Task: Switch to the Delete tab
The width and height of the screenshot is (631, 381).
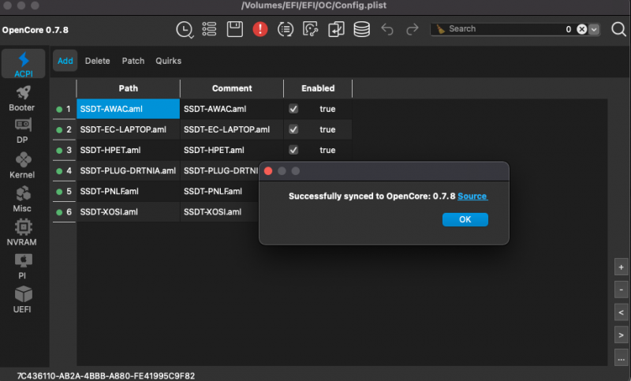Action: 97,61
